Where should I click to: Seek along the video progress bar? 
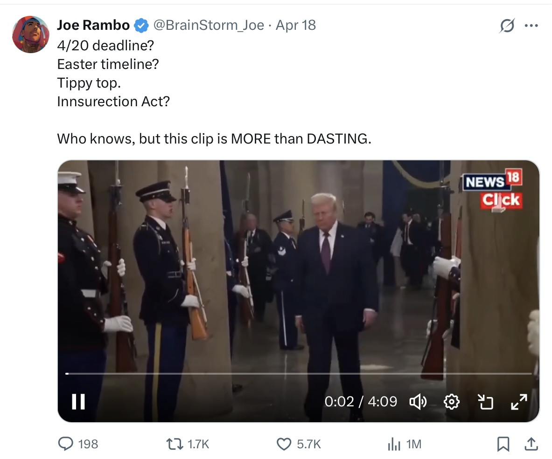pyautogui.click(x=299, y=374)
